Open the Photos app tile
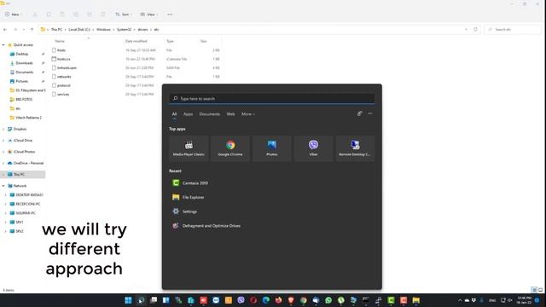Image resolution: width=546 pixels, height=307 pixels. point(271,148)
